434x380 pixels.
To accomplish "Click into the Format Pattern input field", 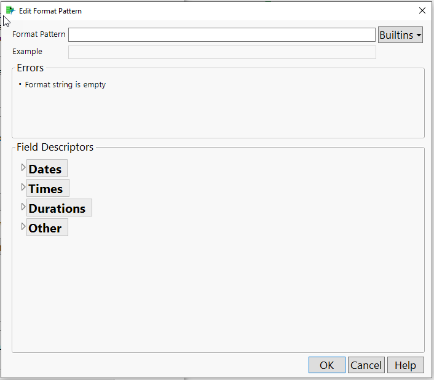I will (x=222, y=35).
